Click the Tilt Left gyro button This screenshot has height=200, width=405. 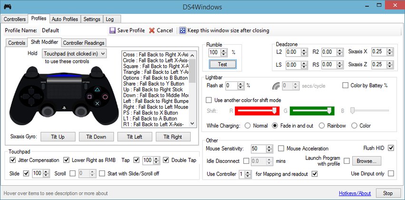(x=135, y=137)
